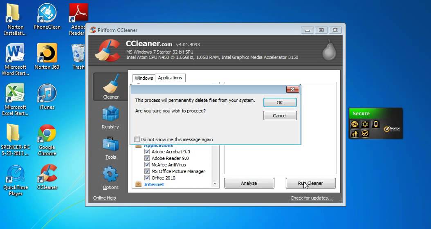Click the Piriform pear logo
The height and width of the screenshot is (229, 431).
click(329, 50)
